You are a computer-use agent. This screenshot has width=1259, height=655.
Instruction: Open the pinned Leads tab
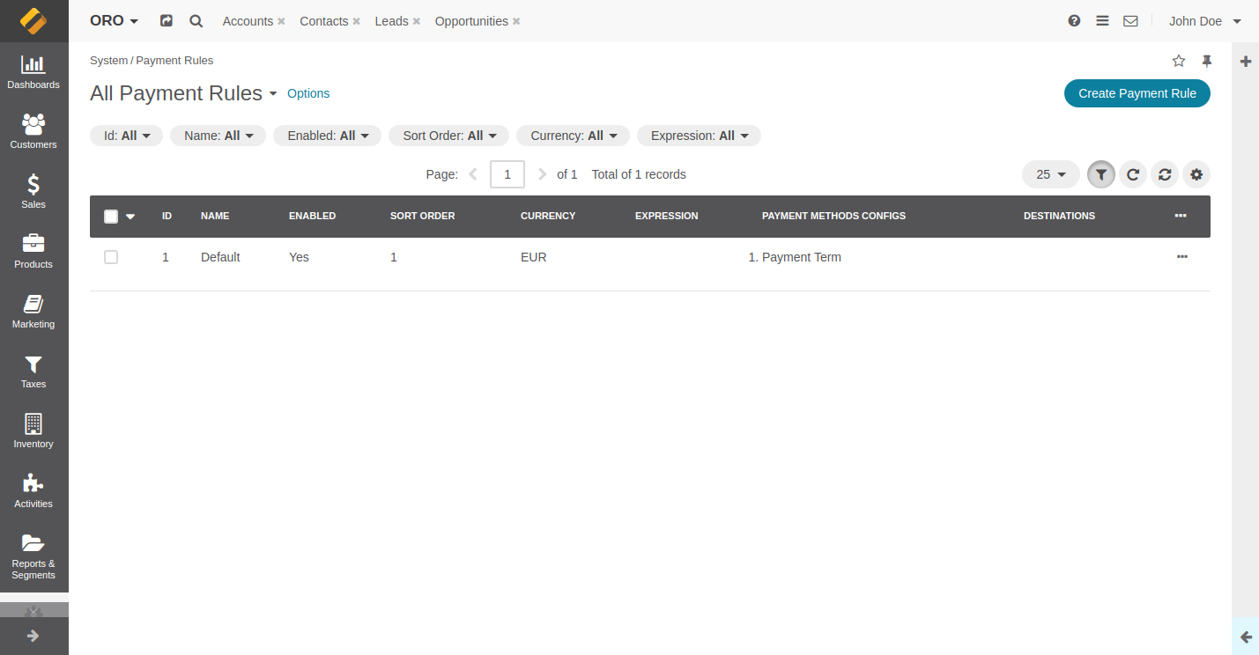point(391,21)
